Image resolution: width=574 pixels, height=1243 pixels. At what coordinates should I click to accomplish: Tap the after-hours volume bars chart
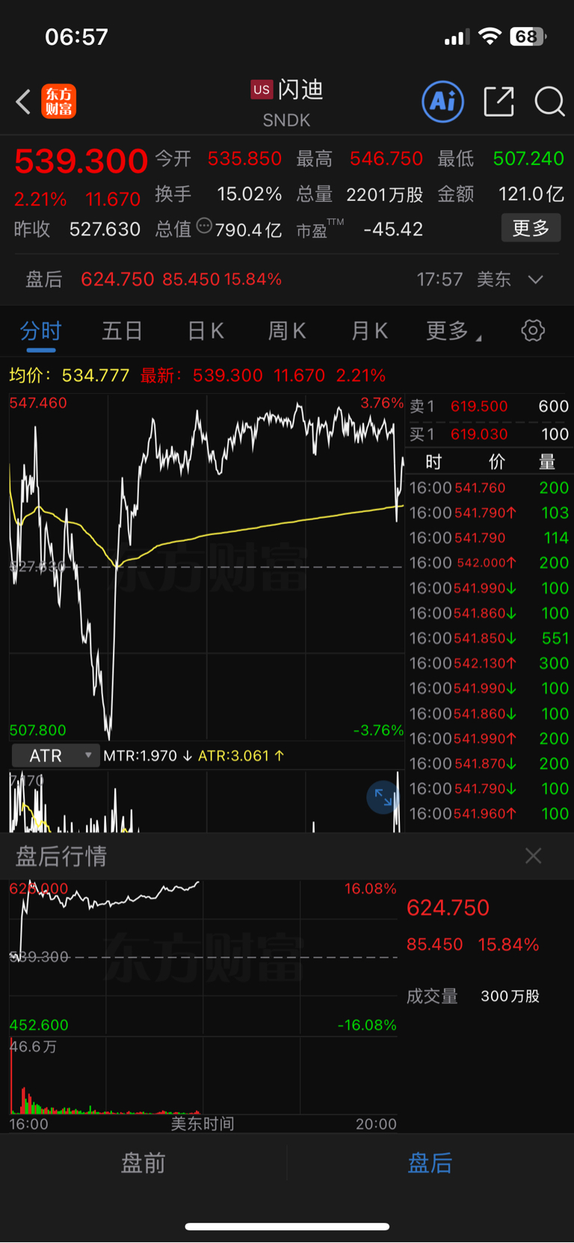[203, 1076]
